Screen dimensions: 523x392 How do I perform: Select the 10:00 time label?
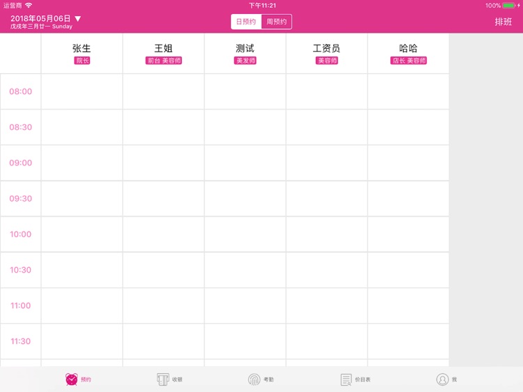pos(21,234)
